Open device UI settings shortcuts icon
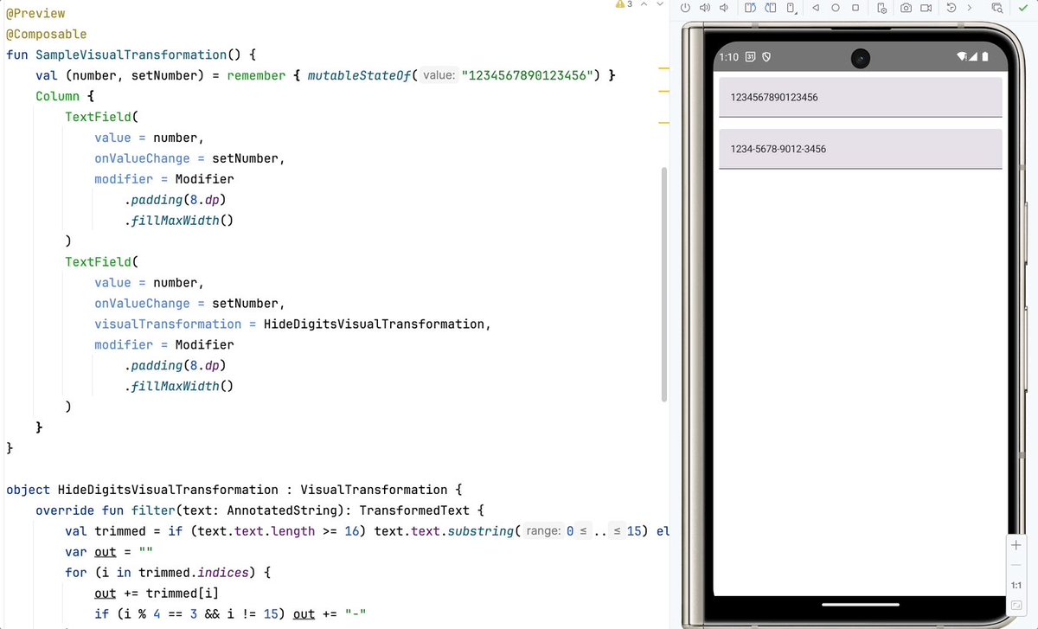Viewport: 1038px width, 629px height. click(881, 8)
